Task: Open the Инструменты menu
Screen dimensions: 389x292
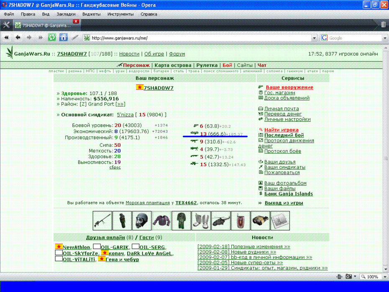Action: (120, 14)
